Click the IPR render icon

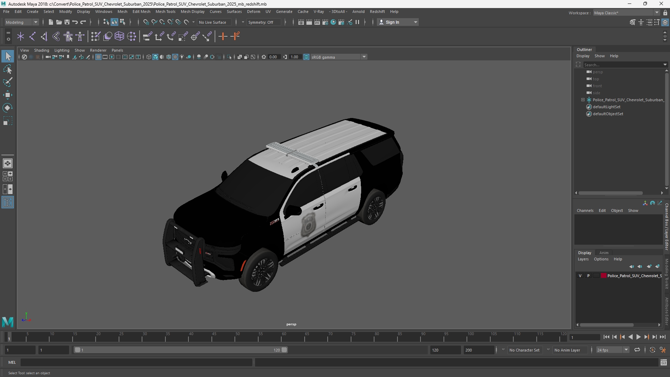(x=317, y=22)
